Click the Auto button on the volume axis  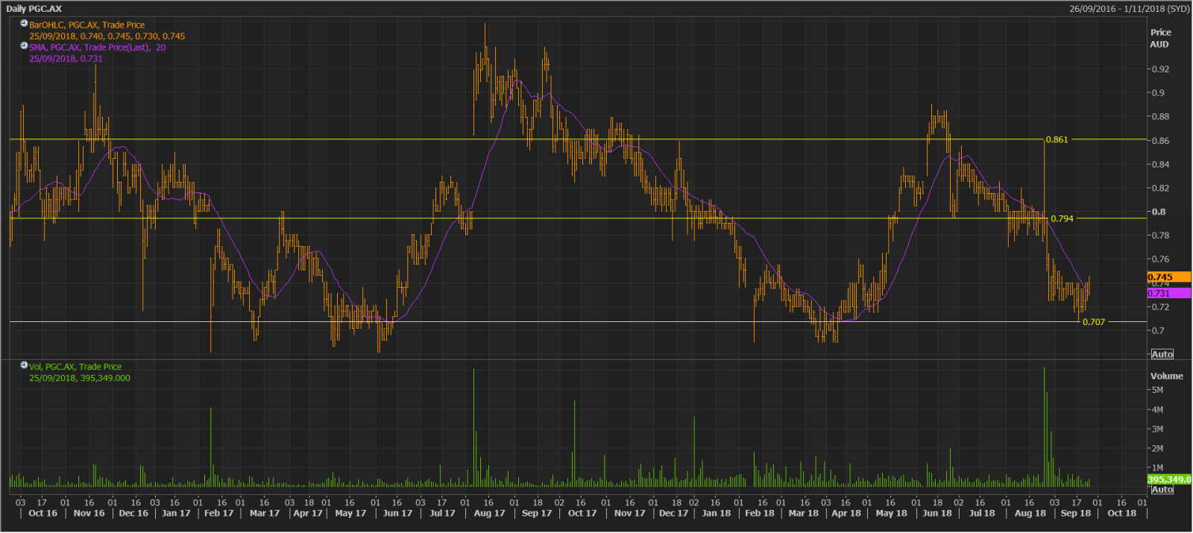click(x=1162, y=489)
